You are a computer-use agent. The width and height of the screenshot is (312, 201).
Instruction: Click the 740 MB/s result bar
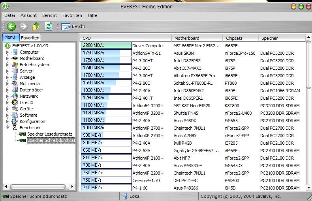point(106,188)
